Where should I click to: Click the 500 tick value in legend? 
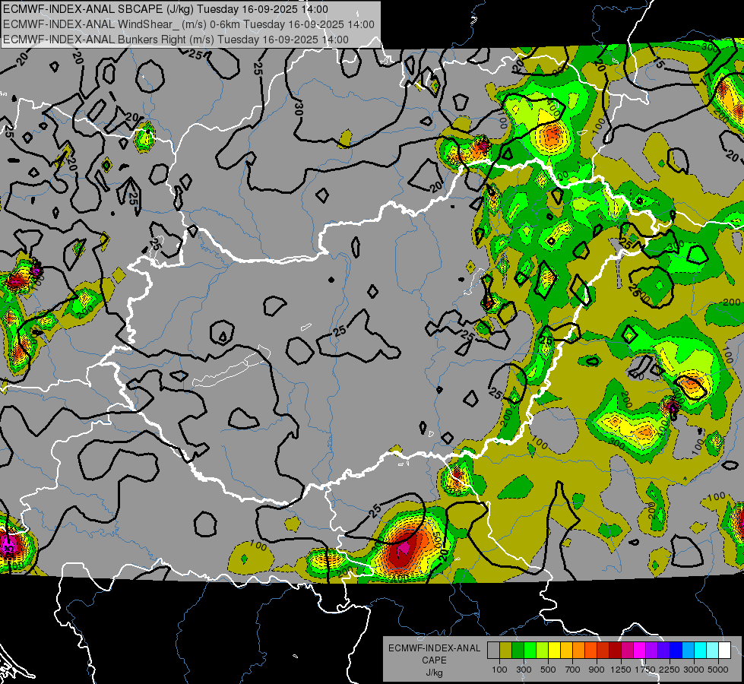[548, 670]
